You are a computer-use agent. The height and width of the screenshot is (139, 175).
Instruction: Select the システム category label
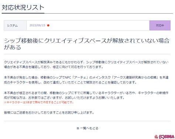[x=12, y=25]
